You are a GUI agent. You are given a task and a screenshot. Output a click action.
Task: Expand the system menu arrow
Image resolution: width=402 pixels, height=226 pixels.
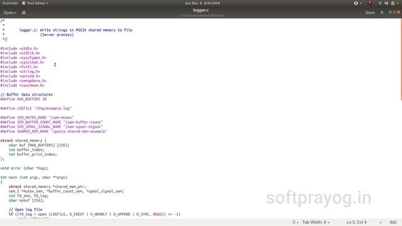pyautogui.click(x=398, y=3)
